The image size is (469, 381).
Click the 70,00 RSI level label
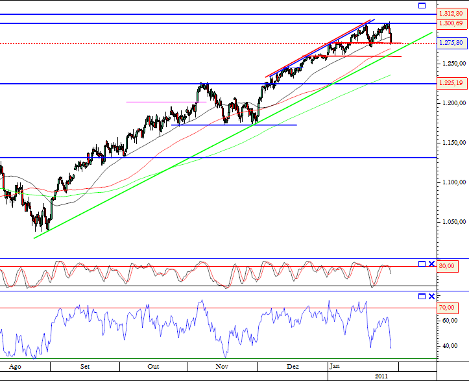click(448, 308)
